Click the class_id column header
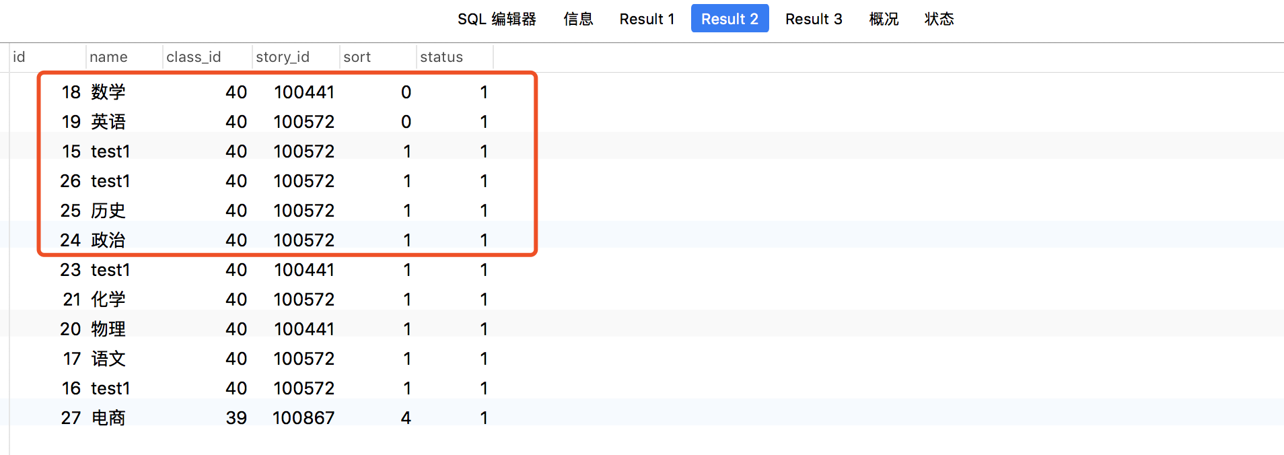 pos(195,57)
